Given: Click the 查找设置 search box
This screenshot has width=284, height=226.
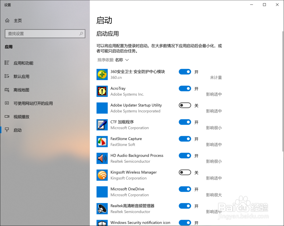Looking at the screenshot, I should (45, 33).
